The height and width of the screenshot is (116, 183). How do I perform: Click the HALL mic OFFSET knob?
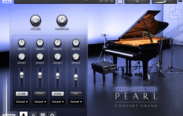[x=76, y=57]
